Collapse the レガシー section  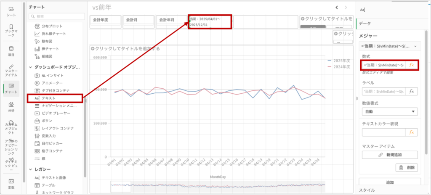30,169
